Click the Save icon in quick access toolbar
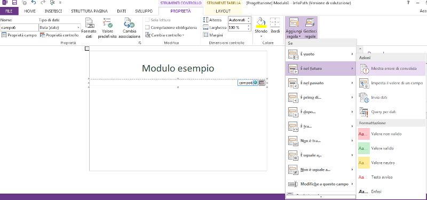 coord(14,3)
